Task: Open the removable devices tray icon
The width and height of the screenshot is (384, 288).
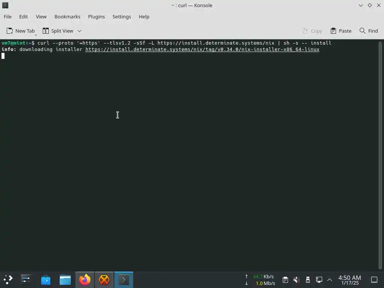Action: point(308,280)
